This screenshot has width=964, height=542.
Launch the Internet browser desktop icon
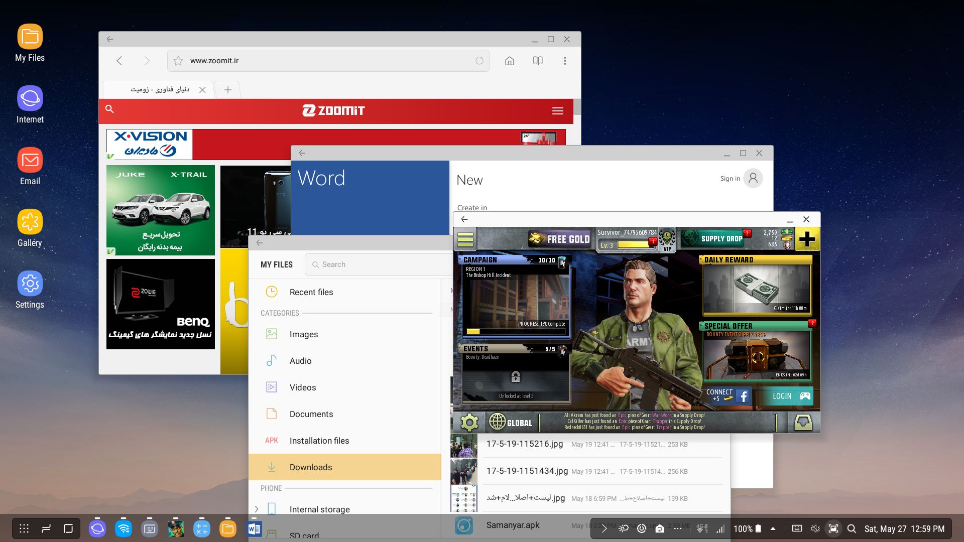[x=30, y=104]
